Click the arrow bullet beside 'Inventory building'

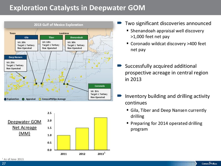(120, 96)
